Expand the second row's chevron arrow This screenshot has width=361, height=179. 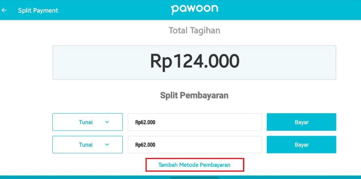[107, 144]
